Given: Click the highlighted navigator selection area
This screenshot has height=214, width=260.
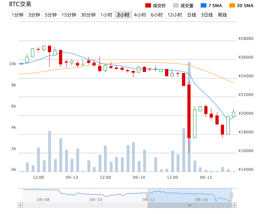Looking at the screenshot, I should (190, 195).
